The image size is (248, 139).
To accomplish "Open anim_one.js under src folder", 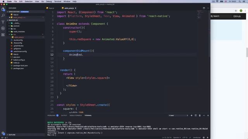I will 19,37.
